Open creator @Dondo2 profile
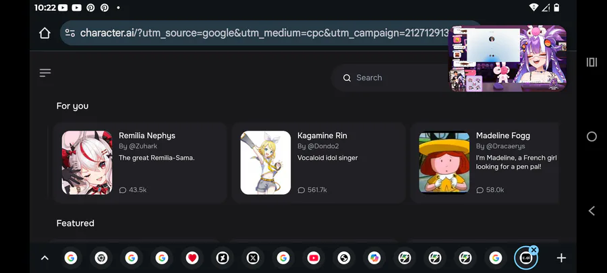 (318, 146)
